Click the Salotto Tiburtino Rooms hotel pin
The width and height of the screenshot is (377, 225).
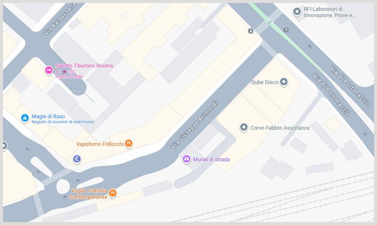(x=49, y=70)
